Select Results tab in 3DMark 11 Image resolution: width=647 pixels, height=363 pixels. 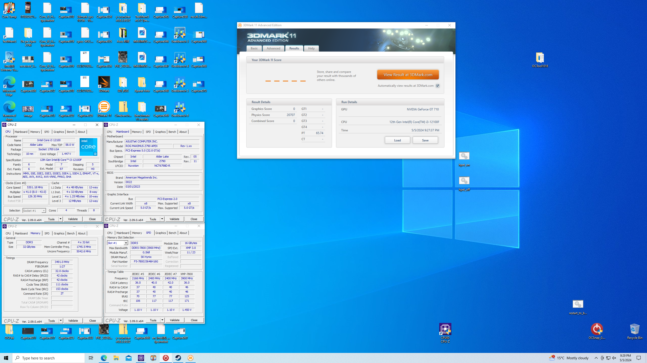pyautogui.click(x=294, y=48)
